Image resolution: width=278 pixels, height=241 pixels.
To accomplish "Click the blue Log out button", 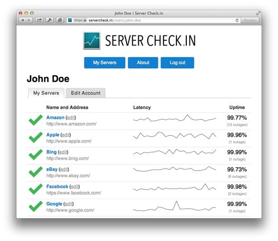I will 177,63.
